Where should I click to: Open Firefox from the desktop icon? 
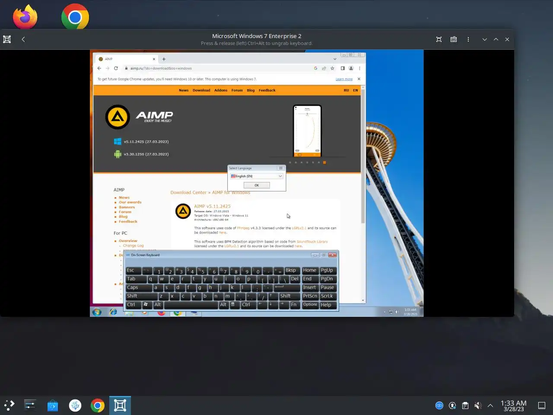coord(25,17)
